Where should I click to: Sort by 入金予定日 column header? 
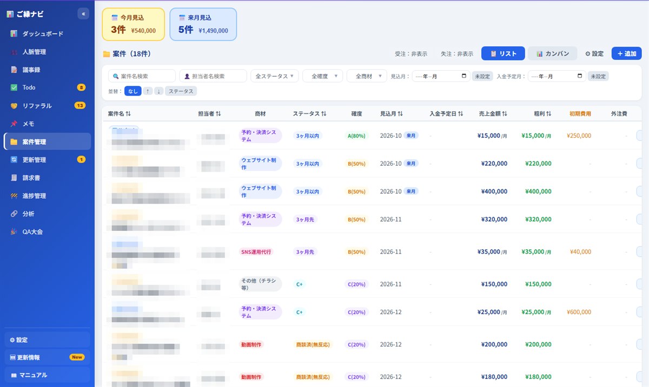(x=447, y=114)
